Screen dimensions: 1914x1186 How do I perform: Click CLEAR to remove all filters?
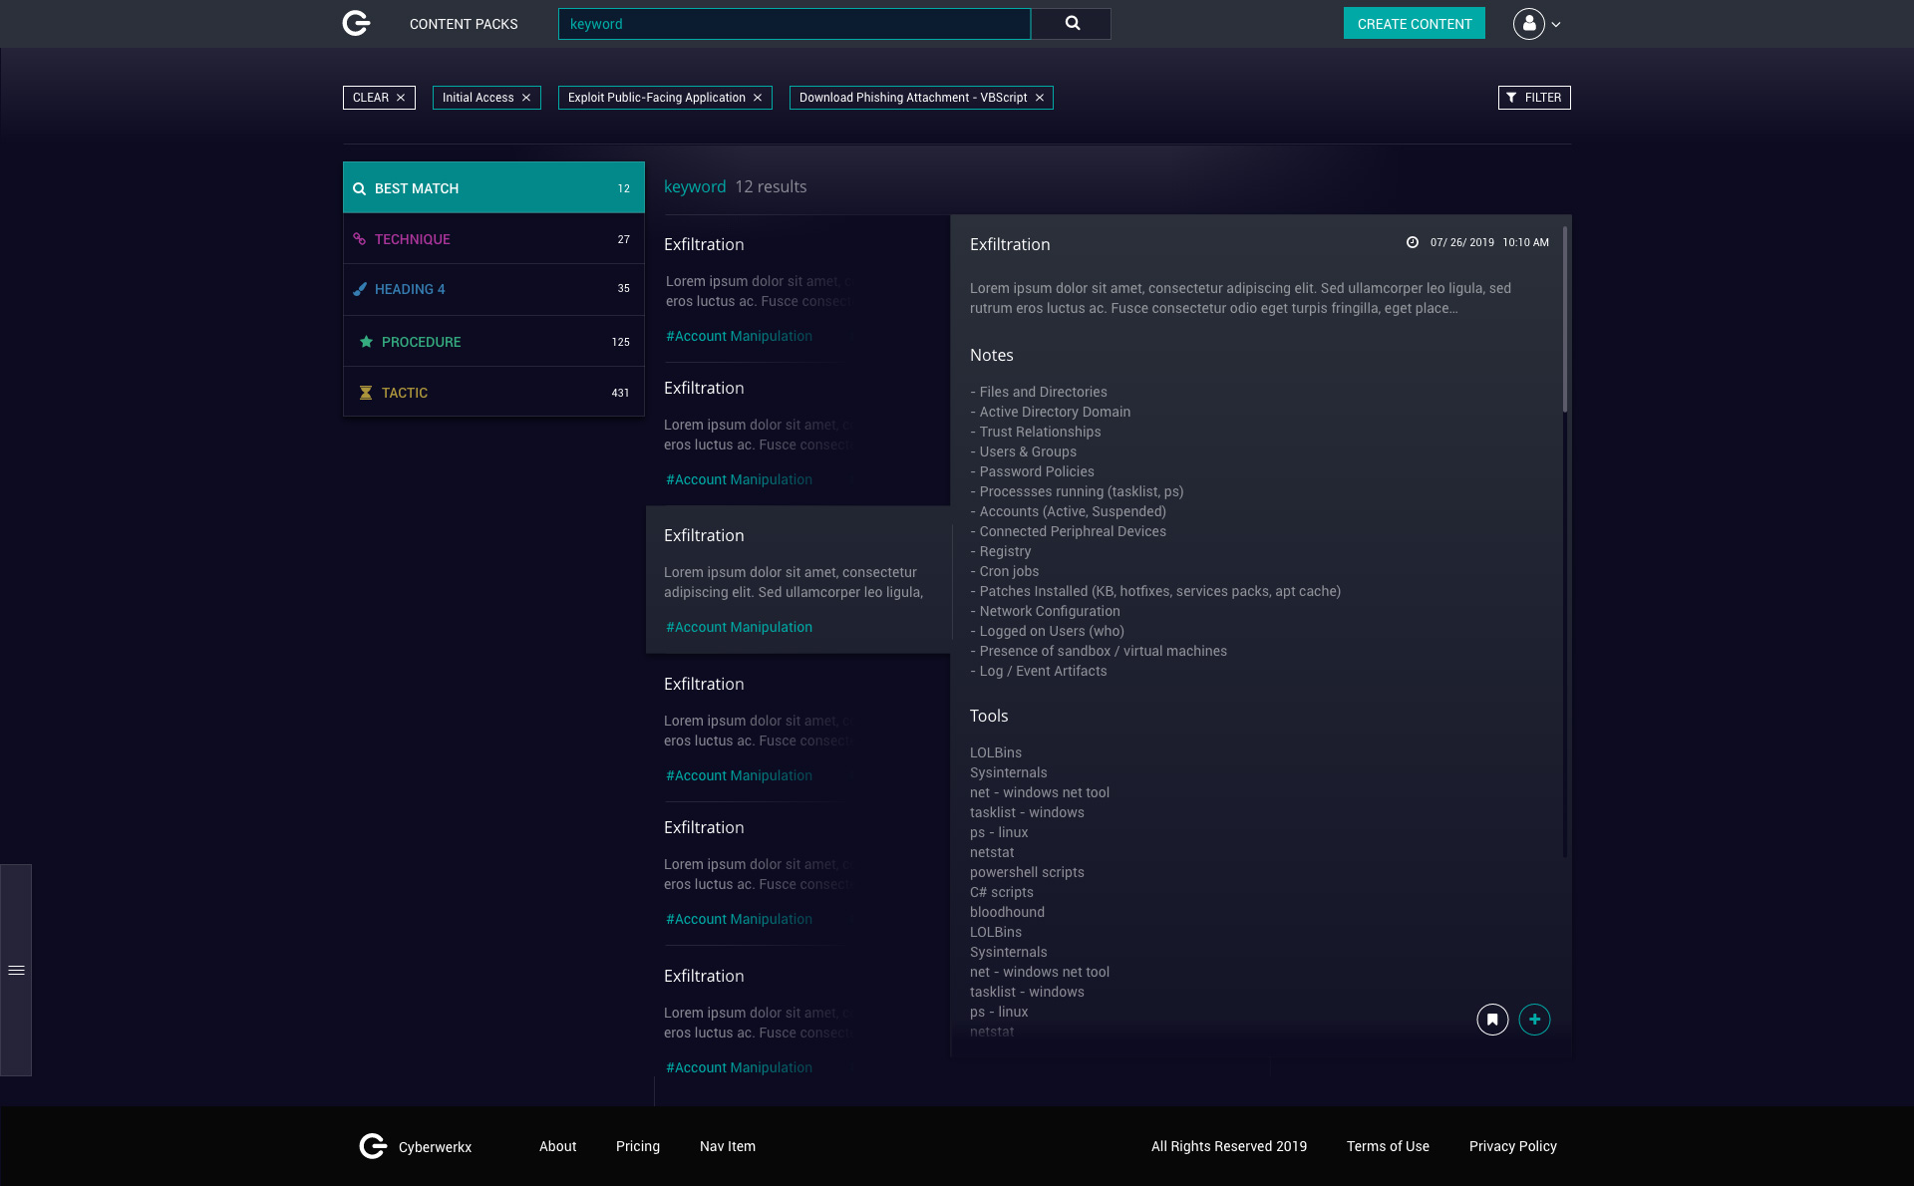[x=378, y=97]
